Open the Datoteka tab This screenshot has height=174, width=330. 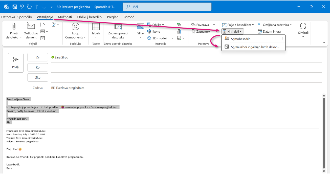8,17
